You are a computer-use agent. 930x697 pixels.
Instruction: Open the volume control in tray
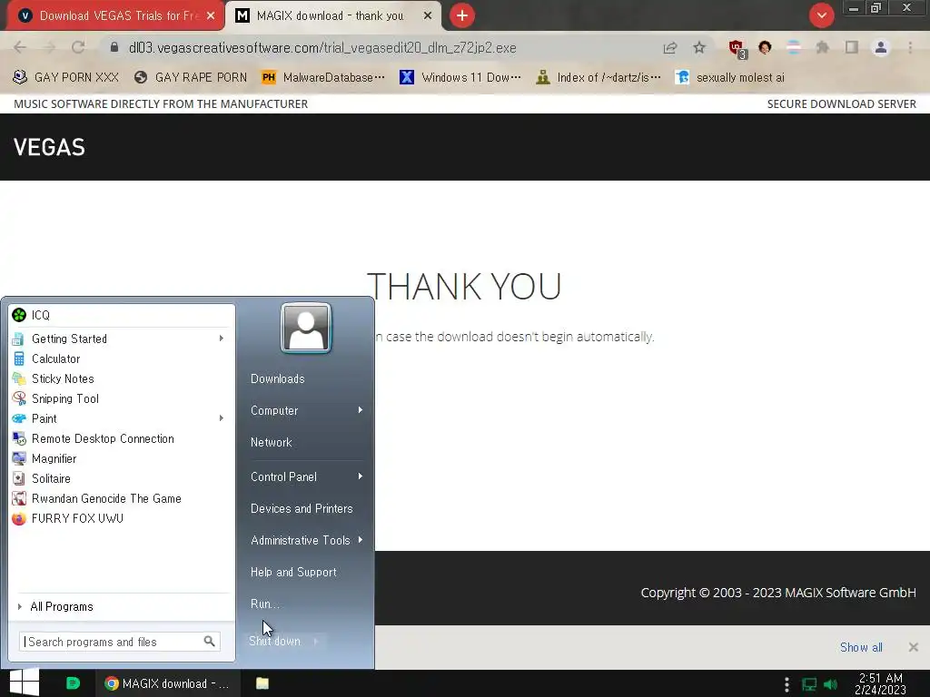830,684
